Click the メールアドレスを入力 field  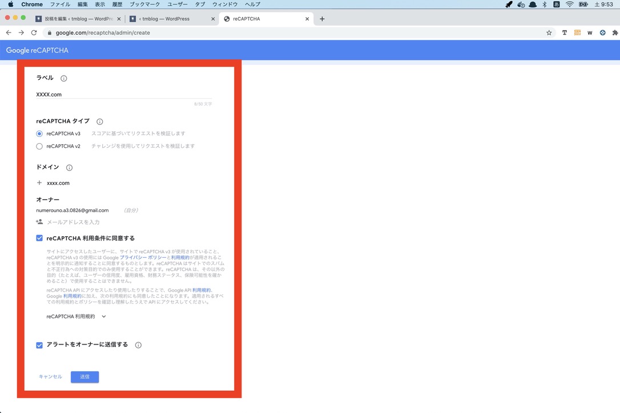tap(73, 222)
